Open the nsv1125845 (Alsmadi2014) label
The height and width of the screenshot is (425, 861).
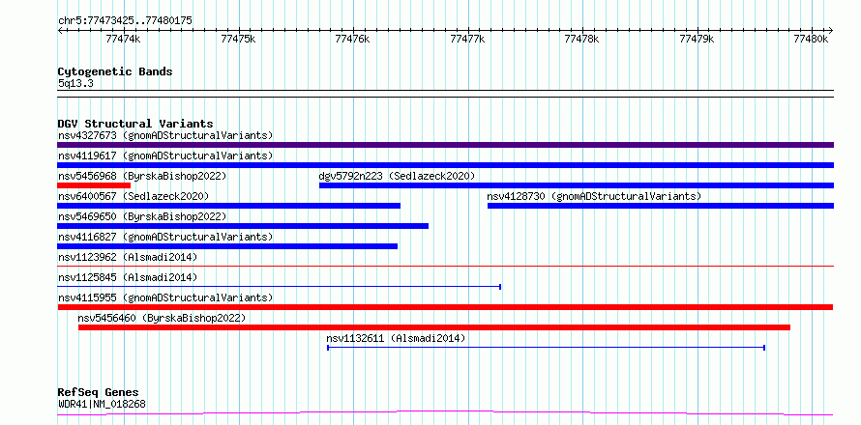click(x=128, y=277)
